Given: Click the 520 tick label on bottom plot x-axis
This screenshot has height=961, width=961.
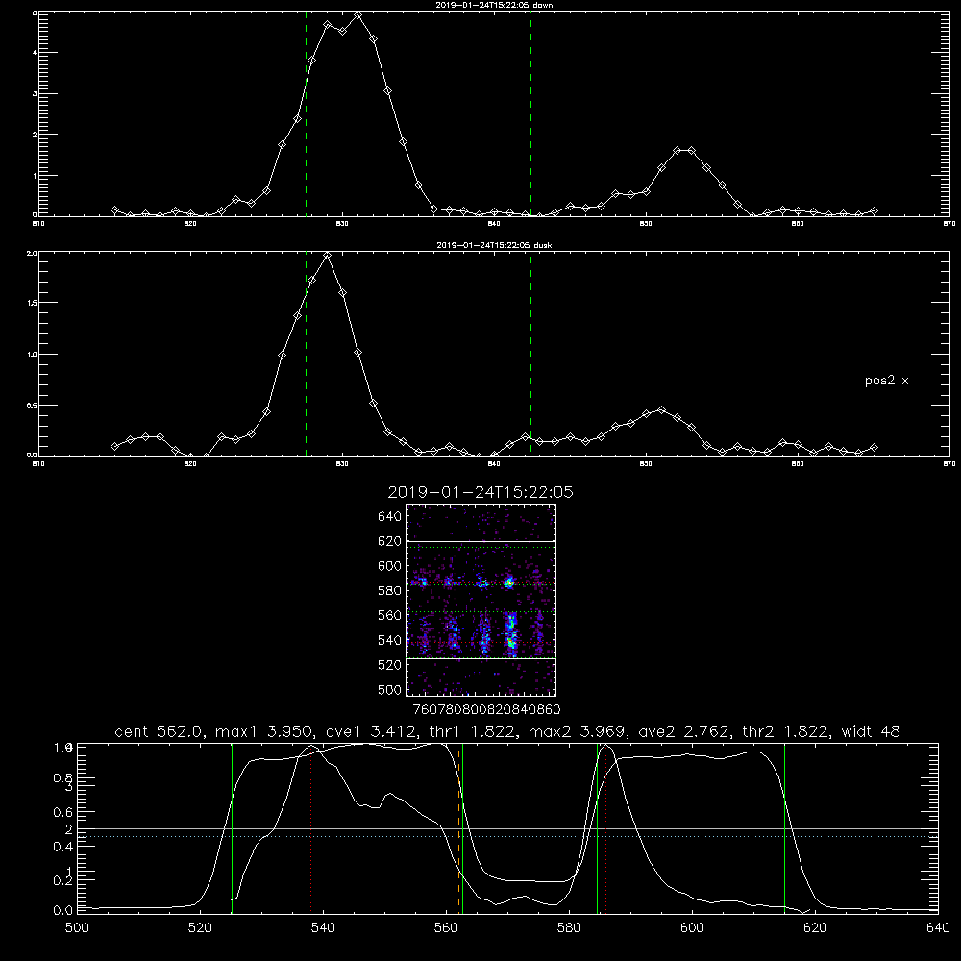Looking at the screenshot, I should pos(201,928).
